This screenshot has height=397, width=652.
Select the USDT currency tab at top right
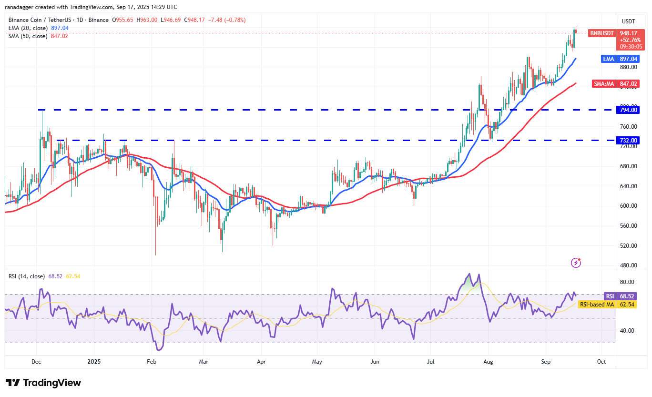coord(631,21)
